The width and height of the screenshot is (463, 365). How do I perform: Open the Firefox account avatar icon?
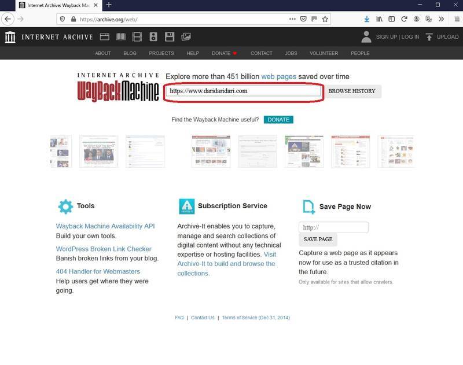416,19
